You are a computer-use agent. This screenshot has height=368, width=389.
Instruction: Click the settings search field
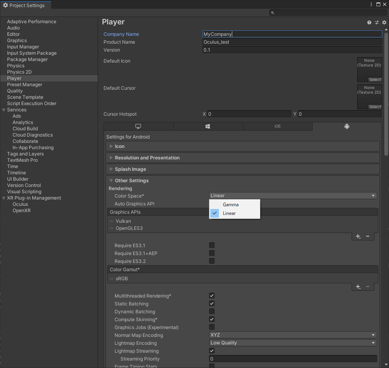click(x=328, y=13)
